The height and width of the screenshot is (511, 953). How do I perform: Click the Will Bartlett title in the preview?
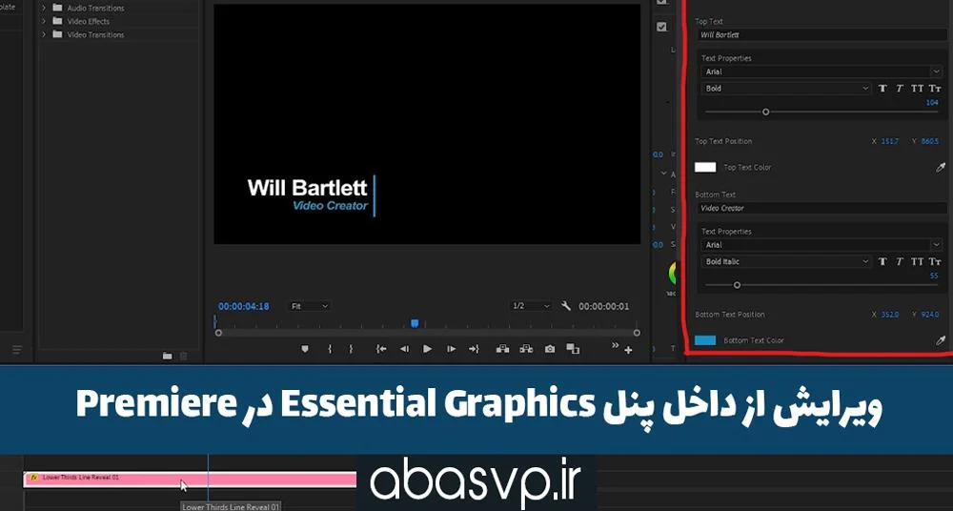(x=308, y=188)
